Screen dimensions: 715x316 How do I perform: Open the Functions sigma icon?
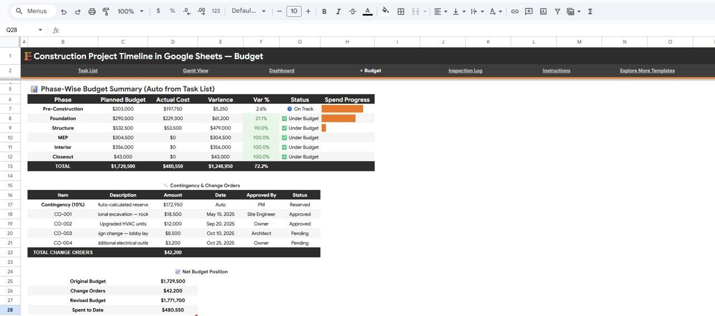tap(590, 11)
